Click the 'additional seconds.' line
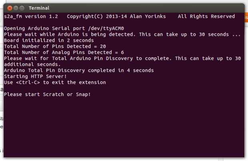 (32, 64)
